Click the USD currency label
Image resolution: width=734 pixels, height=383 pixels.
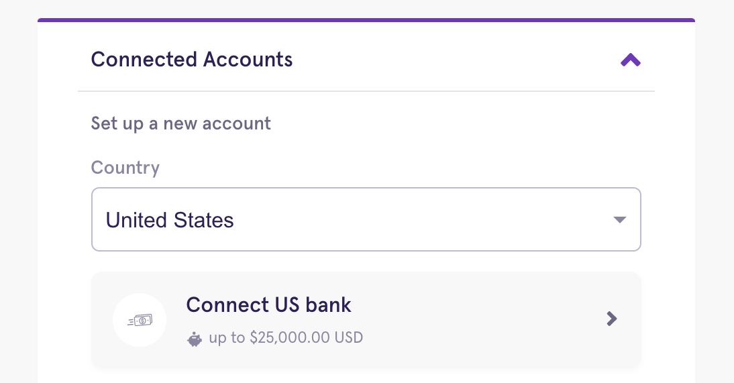coord(348,337)
